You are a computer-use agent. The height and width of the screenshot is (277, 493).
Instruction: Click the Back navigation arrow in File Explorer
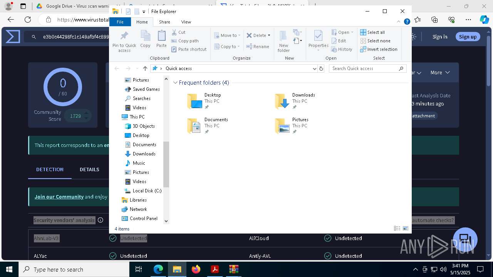tap(117, 68)
